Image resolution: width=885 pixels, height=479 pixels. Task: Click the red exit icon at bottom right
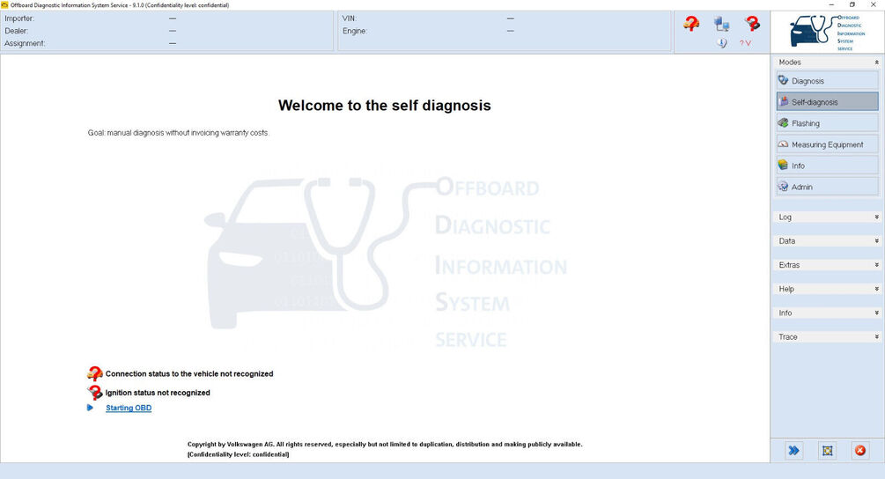point(860,450)
